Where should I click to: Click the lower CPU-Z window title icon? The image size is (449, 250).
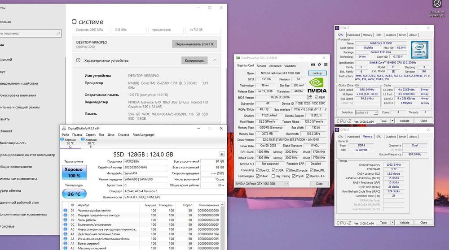pos(337,130)
